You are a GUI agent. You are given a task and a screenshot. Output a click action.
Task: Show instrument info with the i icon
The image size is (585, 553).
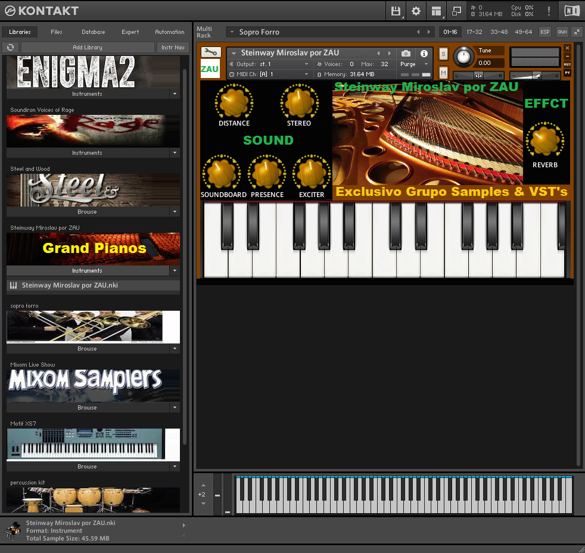coord(424,54)
